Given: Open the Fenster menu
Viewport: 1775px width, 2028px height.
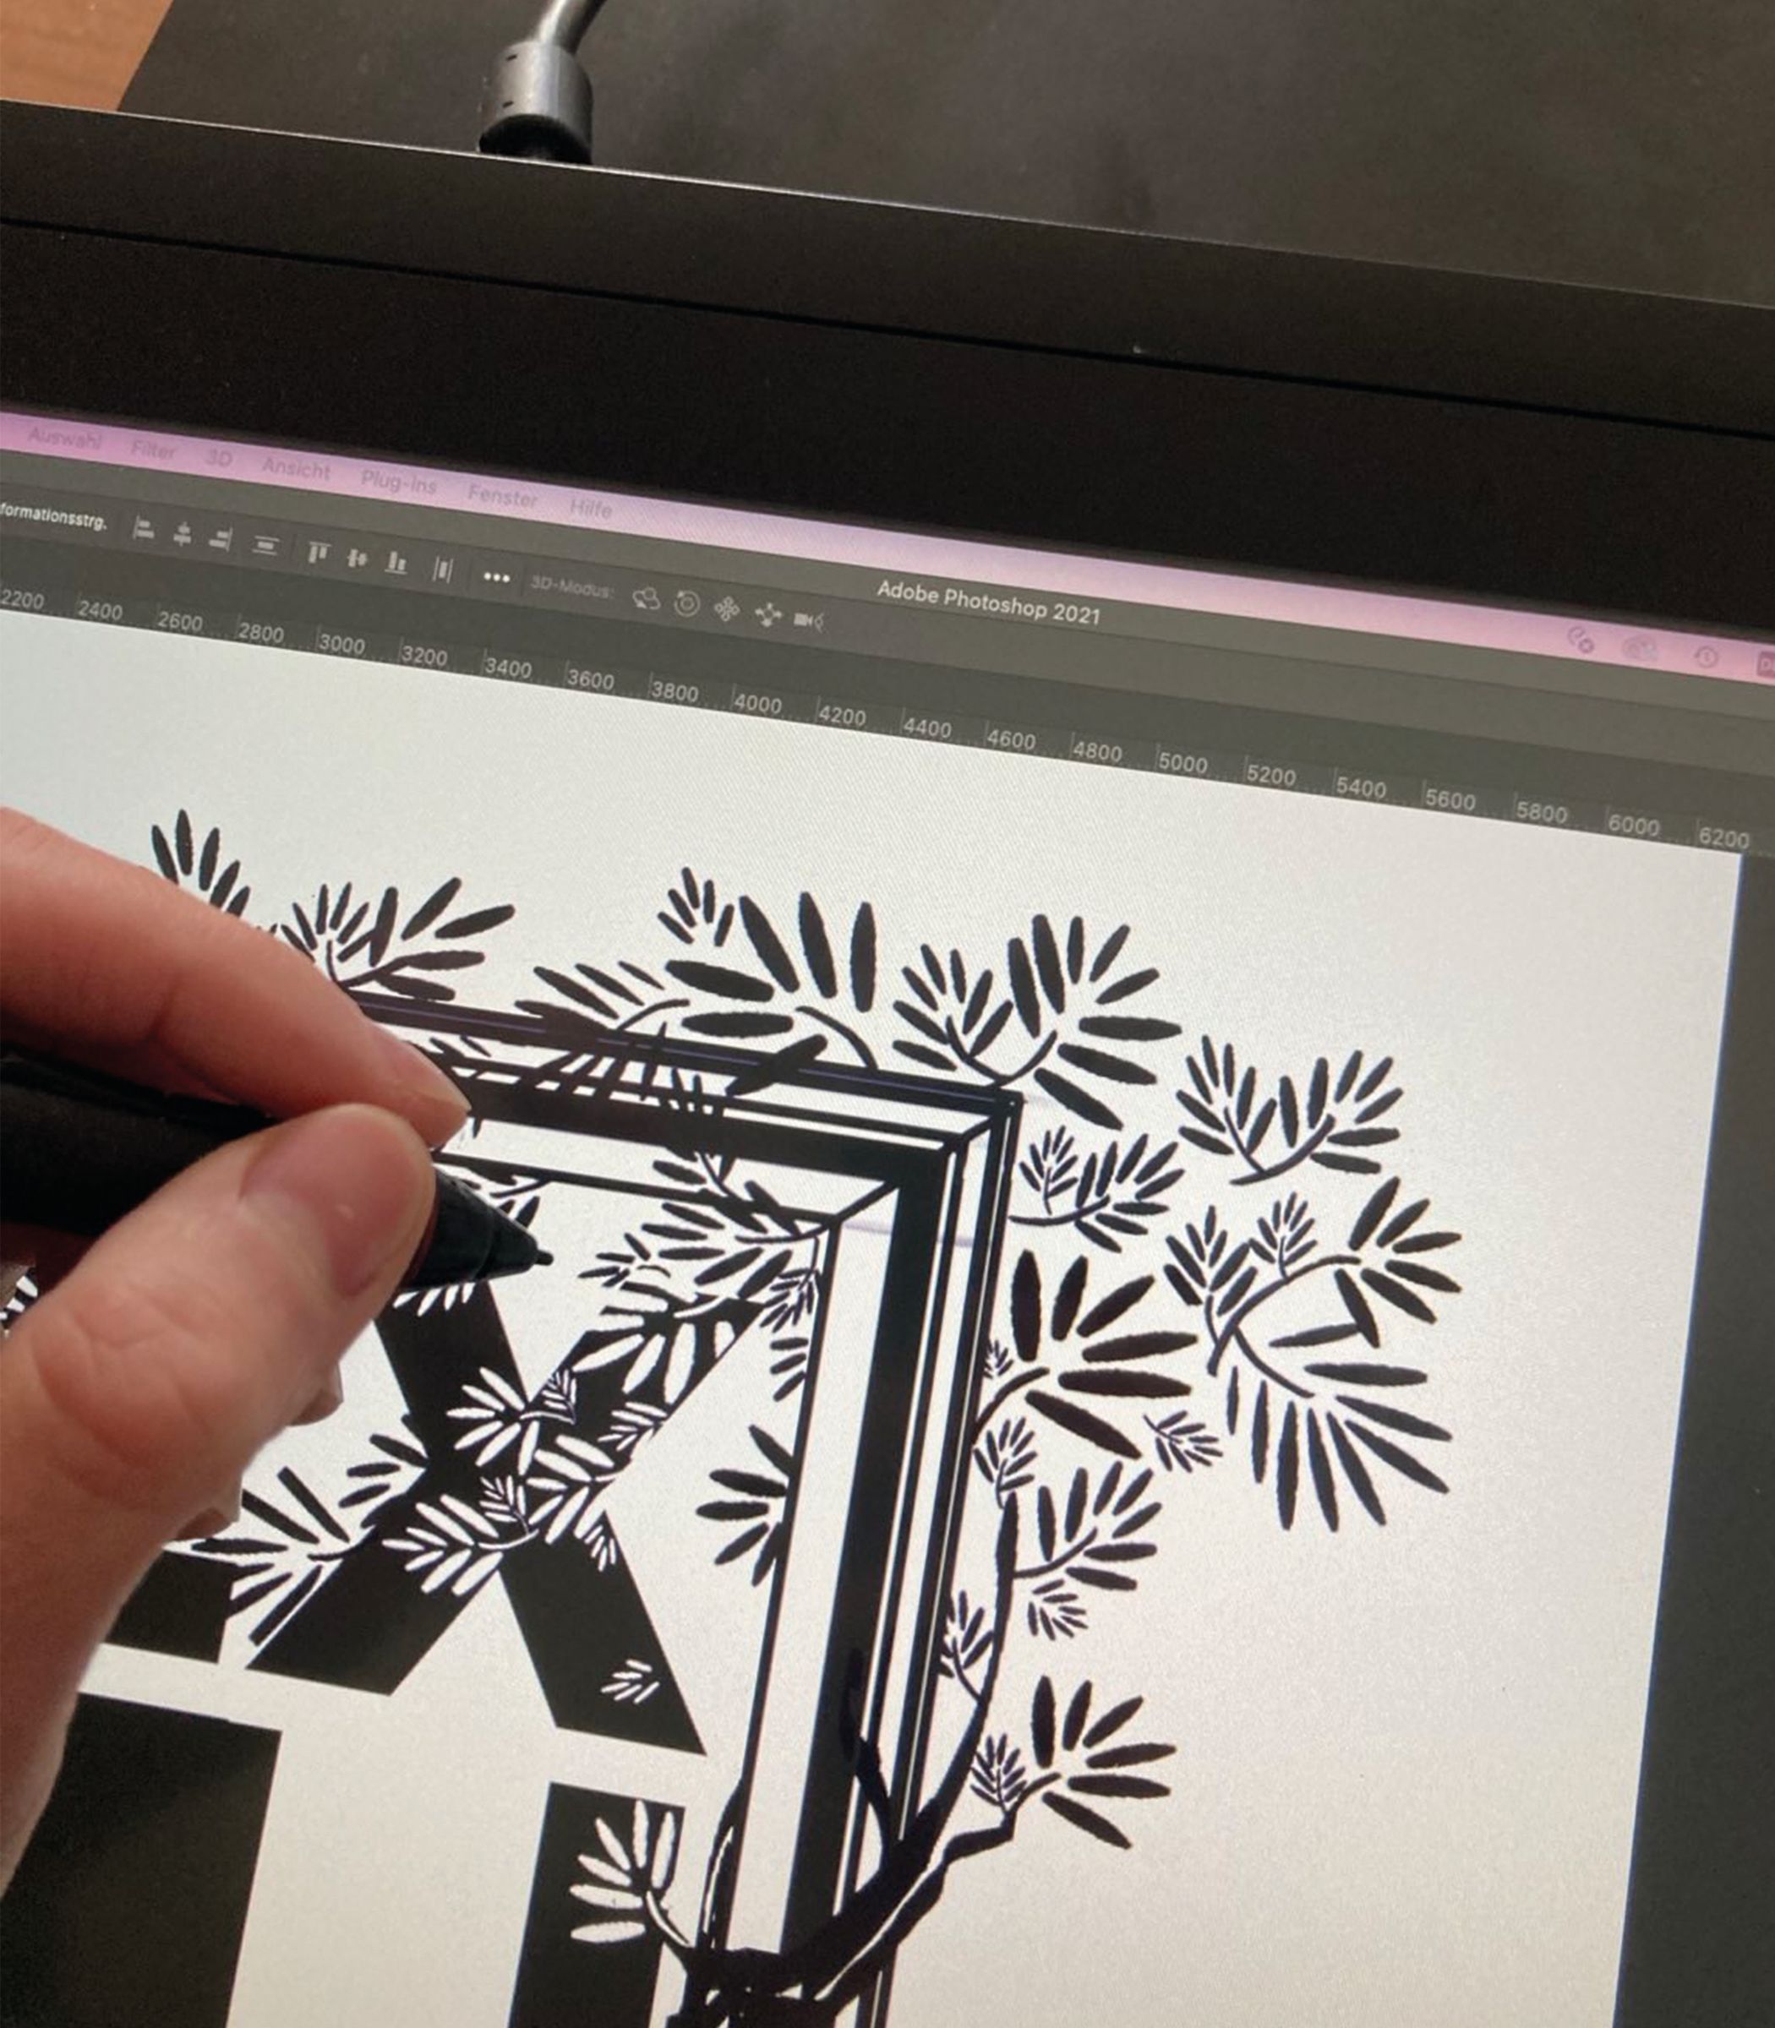Looking at the screenshot, I should tap(502, 497).
